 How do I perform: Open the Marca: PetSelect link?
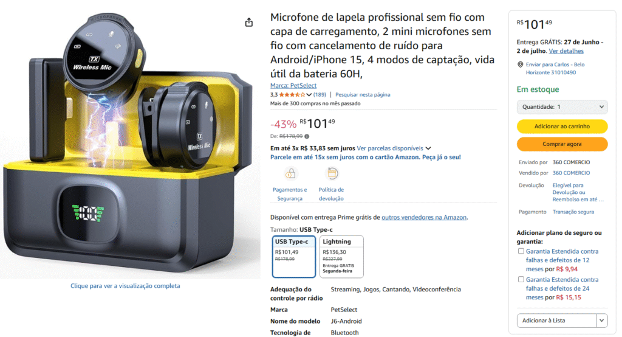pos(293,85)
